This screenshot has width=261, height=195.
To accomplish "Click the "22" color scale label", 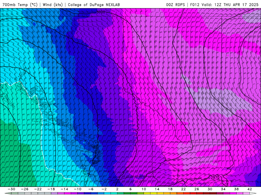I will tap(183, 189).
